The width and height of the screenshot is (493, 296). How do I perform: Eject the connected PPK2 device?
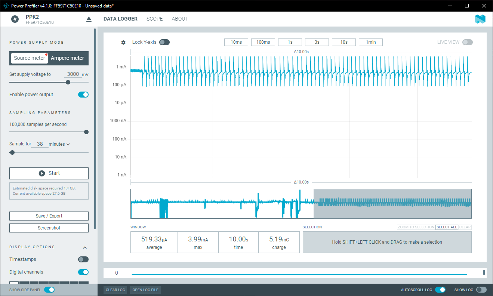89,19
